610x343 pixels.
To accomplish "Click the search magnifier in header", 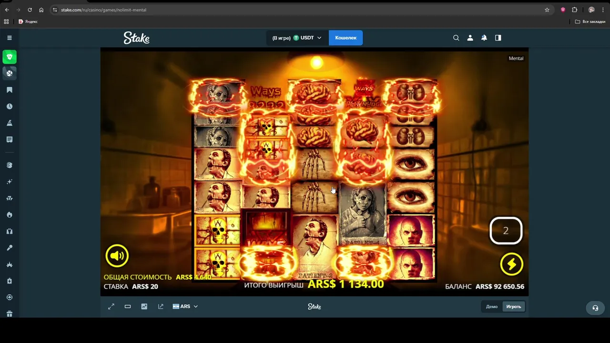I will pos(456,38).
